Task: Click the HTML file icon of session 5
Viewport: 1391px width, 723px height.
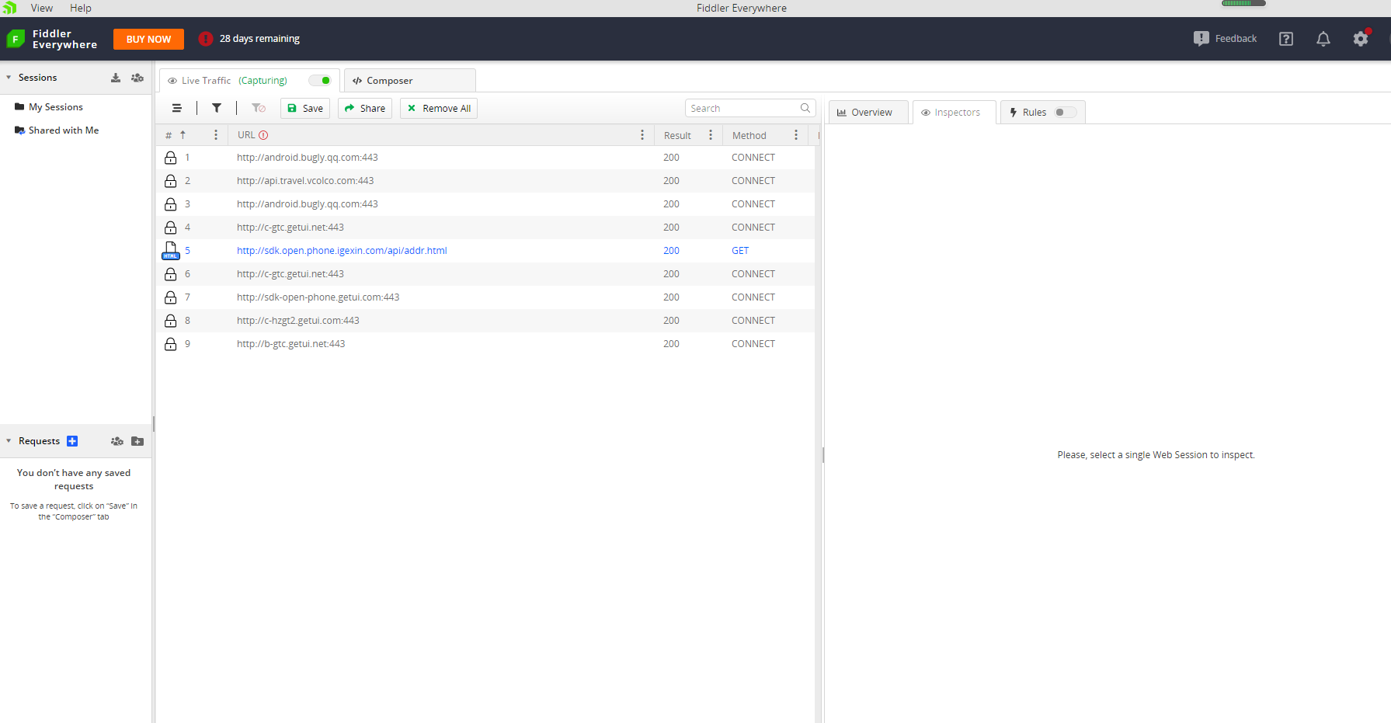Action: click(171, 250)
